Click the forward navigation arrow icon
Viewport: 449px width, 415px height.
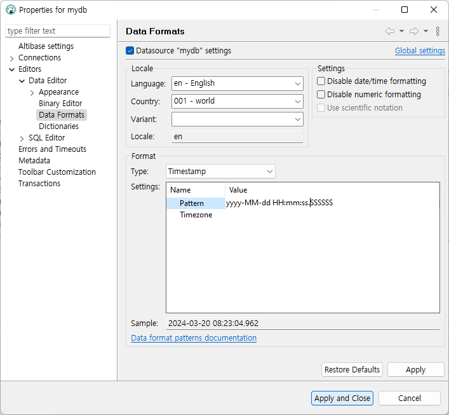pos(413,31)
